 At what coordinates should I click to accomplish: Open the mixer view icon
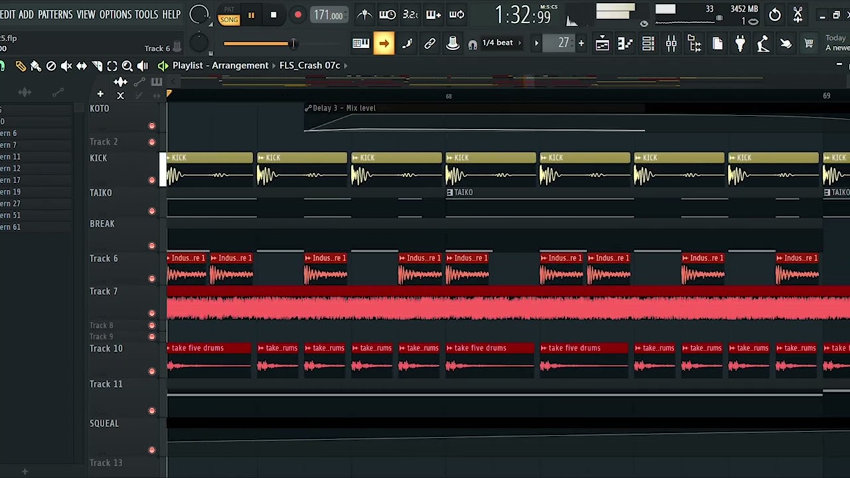tap(671, 44)
